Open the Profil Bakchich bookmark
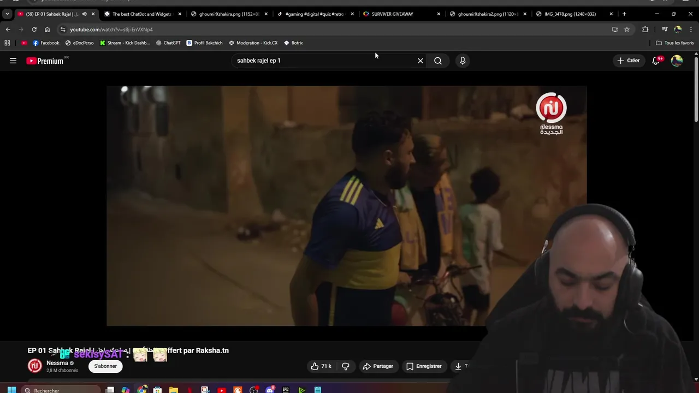The image size is (699, 393). point(205,43)
